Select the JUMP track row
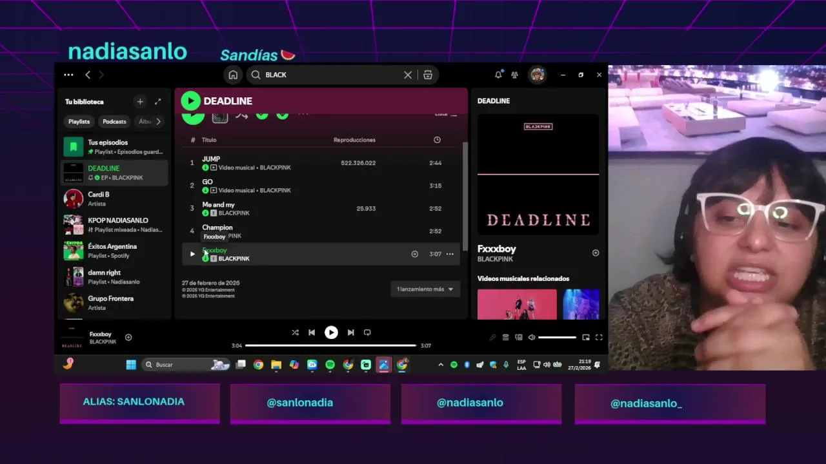The height and width of the screenshot is (464, 826). [321, 163]
